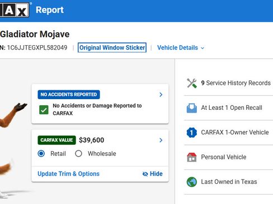273x204 pixels.
Task: Click the personal vehicle house icon
Action: click(192, 157)
